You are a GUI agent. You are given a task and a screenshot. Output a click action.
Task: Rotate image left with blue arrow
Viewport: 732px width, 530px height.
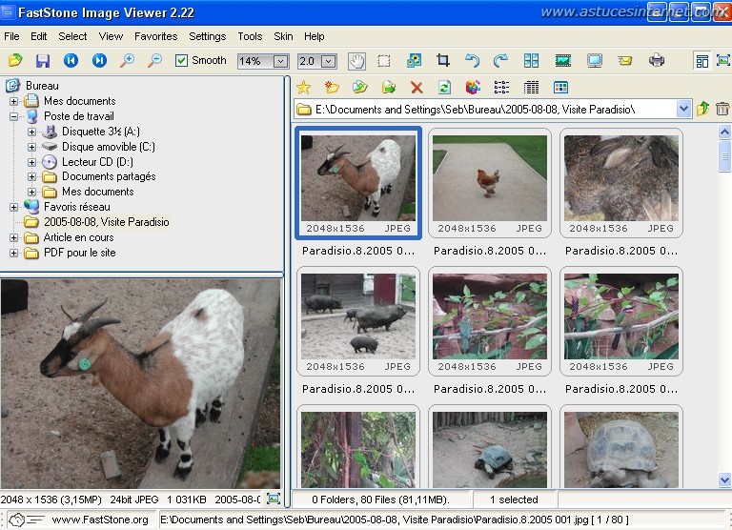click(x=473, y=60)
